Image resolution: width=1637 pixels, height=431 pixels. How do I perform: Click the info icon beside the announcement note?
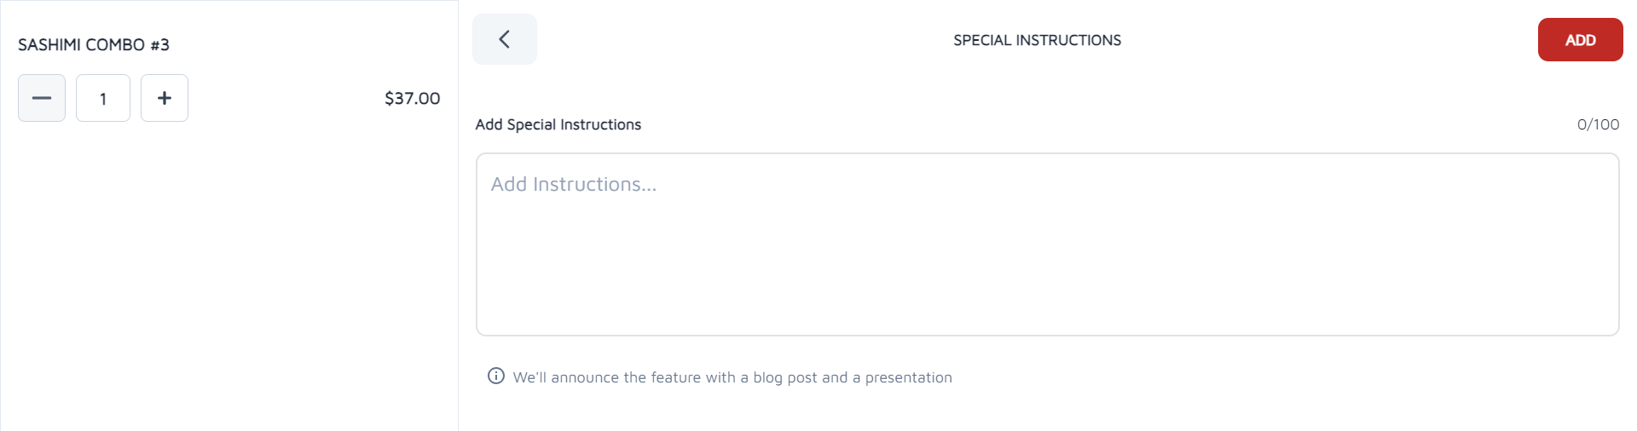coord(496,376)
